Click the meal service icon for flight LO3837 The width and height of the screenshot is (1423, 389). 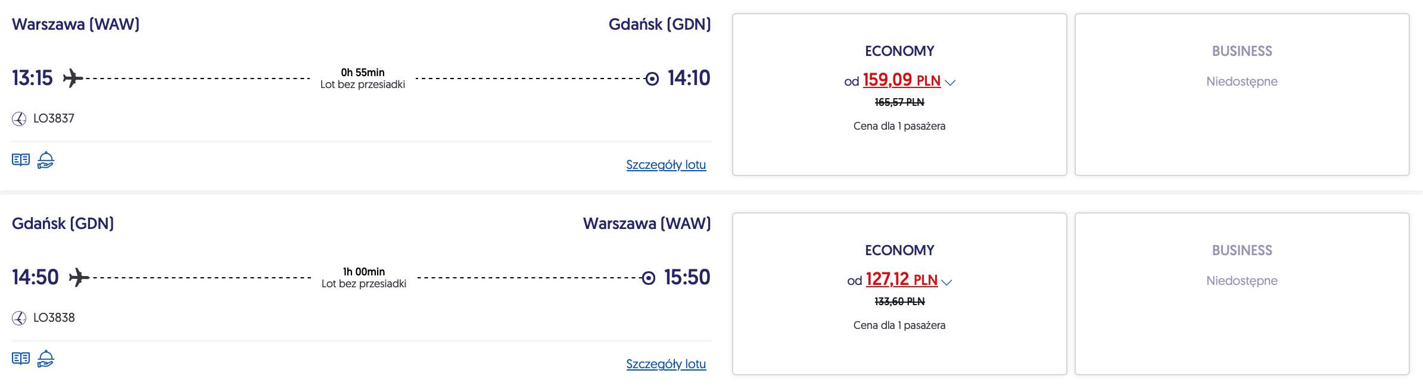46,159
